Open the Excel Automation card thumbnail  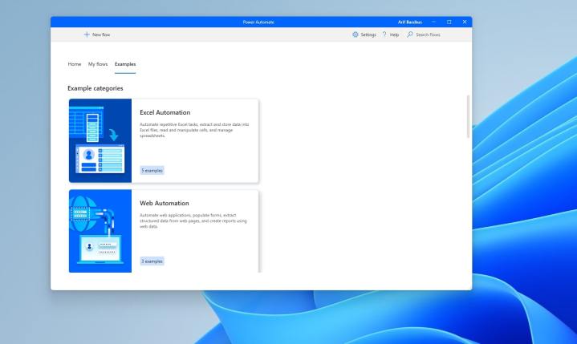pos(100,140)
